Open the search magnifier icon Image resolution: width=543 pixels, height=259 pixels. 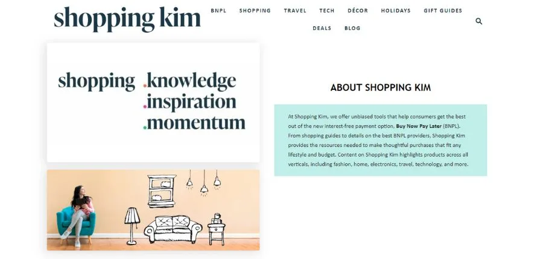pyautogui.click(x=478, y=21)
